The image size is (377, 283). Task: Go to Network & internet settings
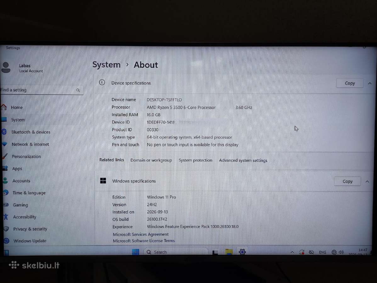pos(30,144)
